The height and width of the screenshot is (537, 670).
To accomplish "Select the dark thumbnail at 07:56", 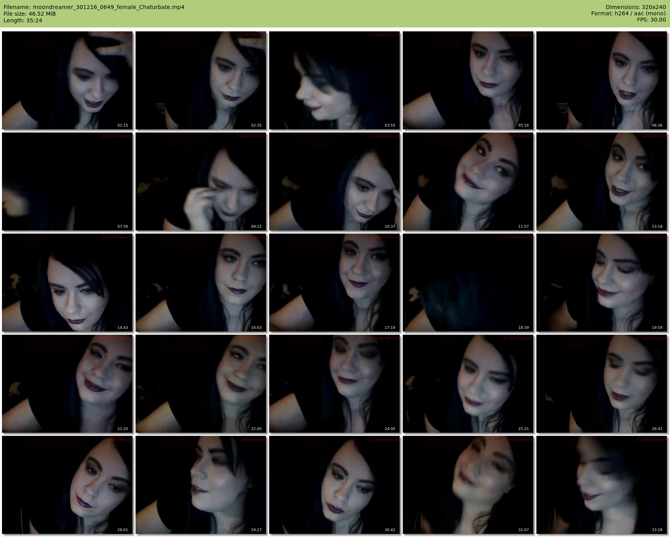I will tap(67, 181).
